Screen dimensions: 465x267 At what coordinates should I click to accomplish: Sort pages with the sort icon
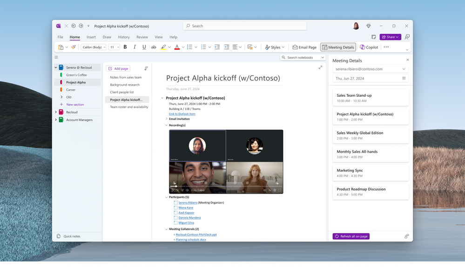click(146, 68)
